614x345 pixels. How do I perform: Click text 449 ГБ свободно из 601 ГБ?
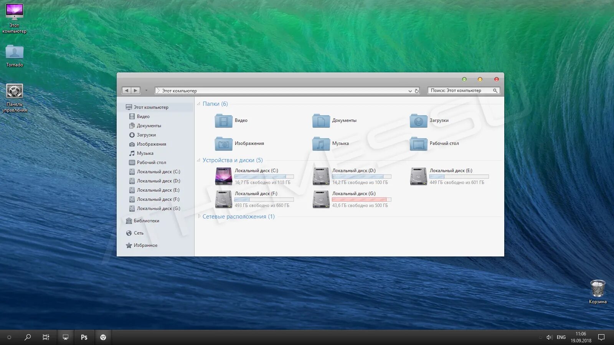(457, 182)
